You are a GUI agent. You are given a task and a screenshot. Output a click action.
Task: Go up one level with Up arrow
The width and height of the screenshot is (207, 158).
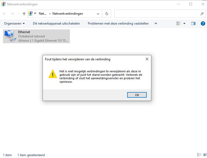pos(24,14)
